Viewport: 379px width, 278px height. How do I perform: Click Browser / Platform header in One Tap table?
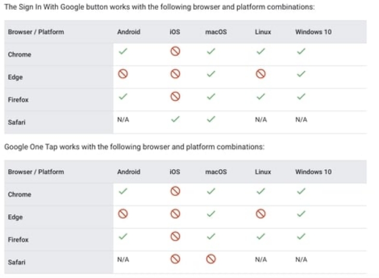click(36, 172)
